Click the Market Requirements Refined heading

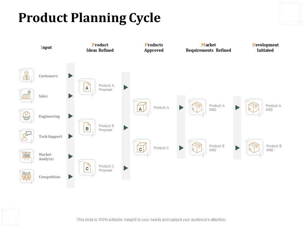coord(208,48)
